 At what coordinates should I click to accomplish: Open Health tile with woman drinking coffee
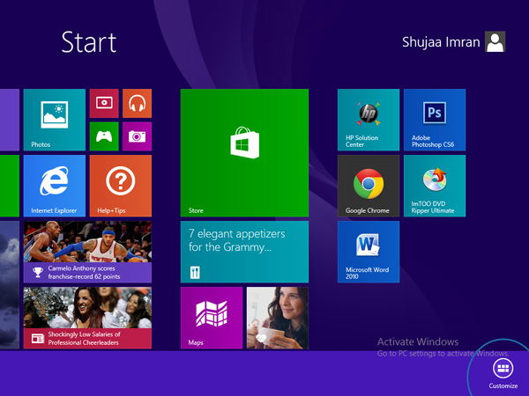278,318
